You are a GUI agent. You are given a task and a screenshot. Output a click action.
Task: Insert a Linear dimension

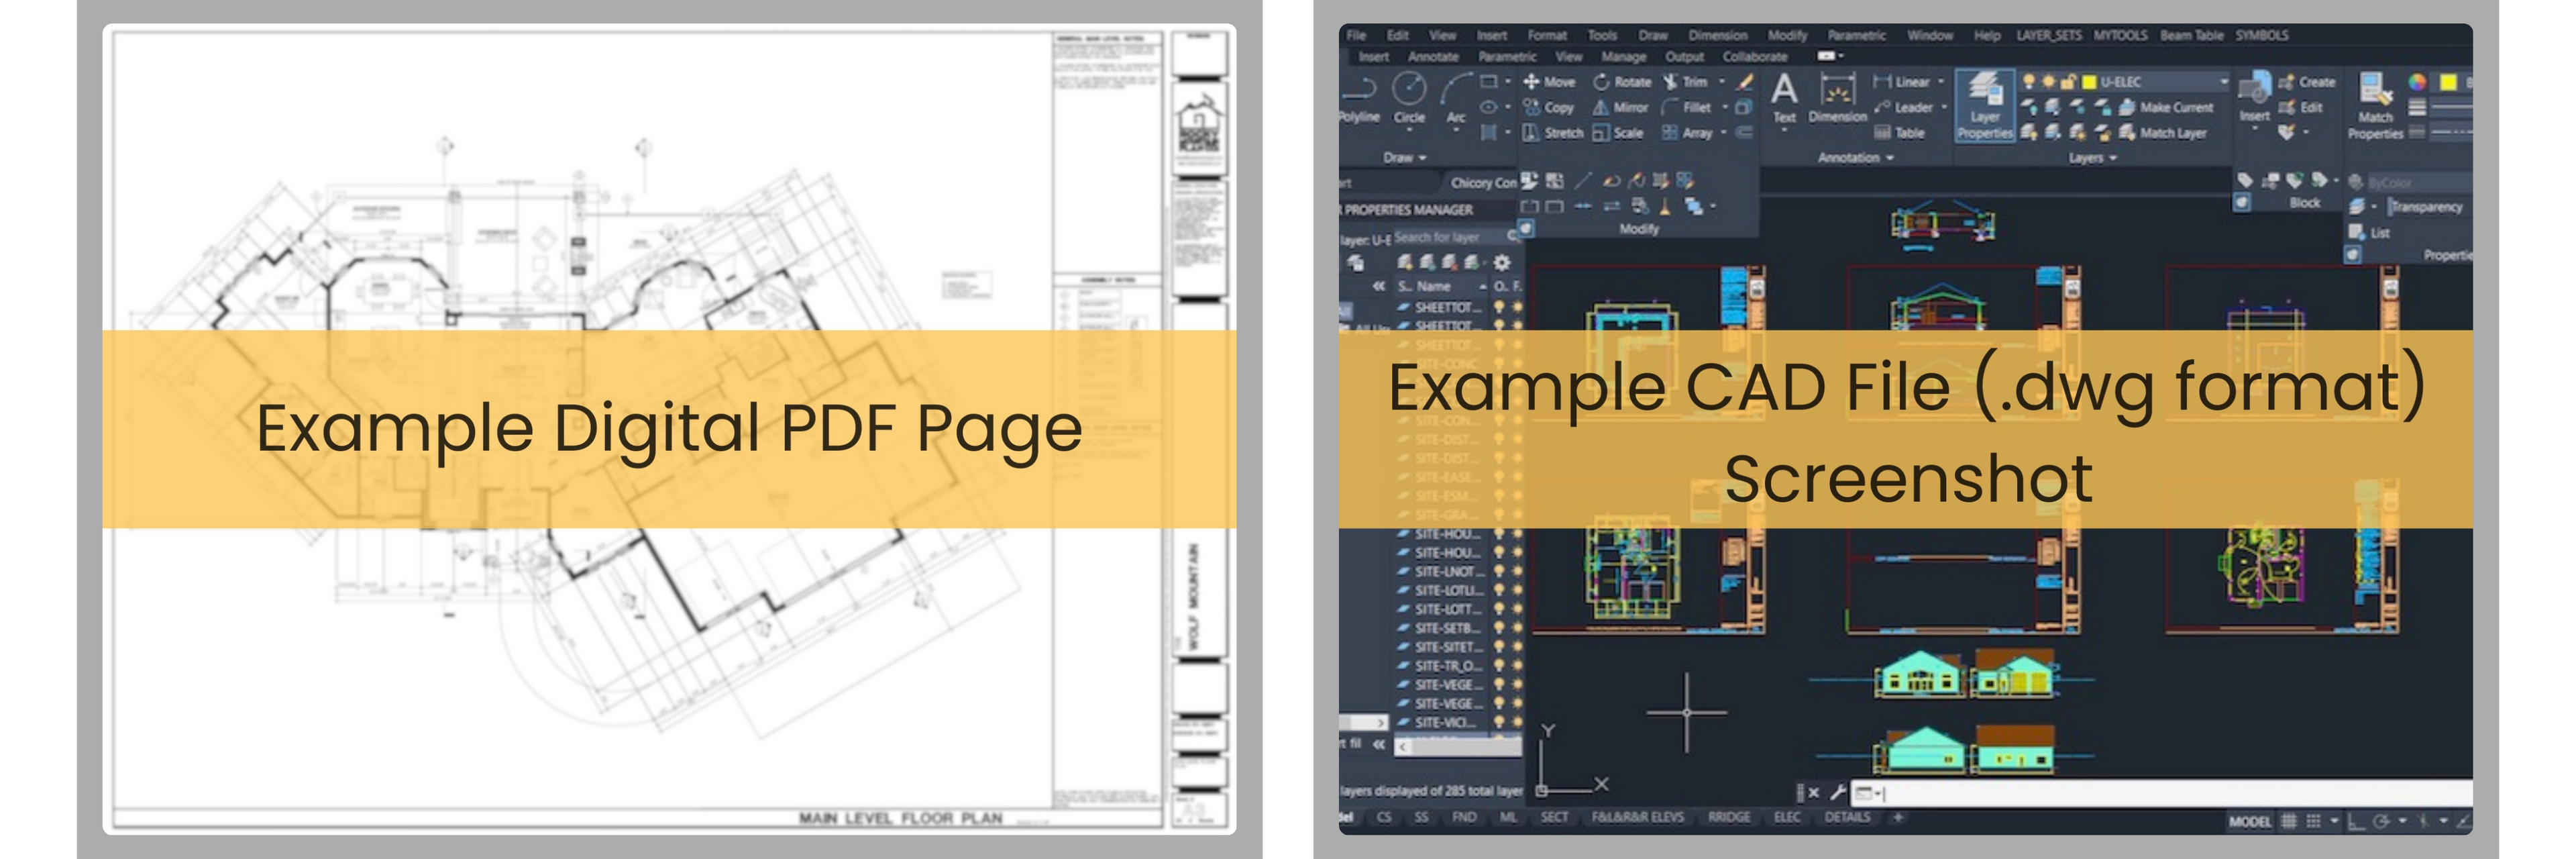[1902, 82]
